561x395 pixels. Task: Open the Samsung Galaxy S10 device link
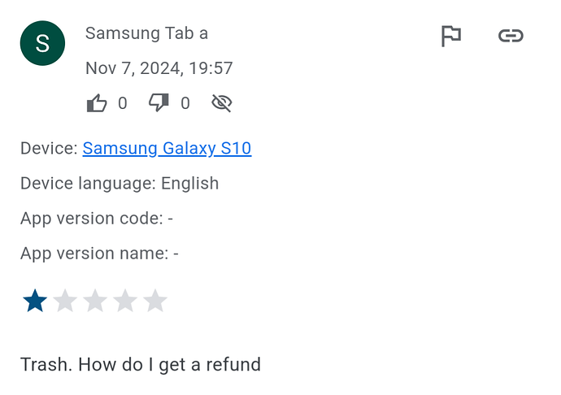point(167,148)
